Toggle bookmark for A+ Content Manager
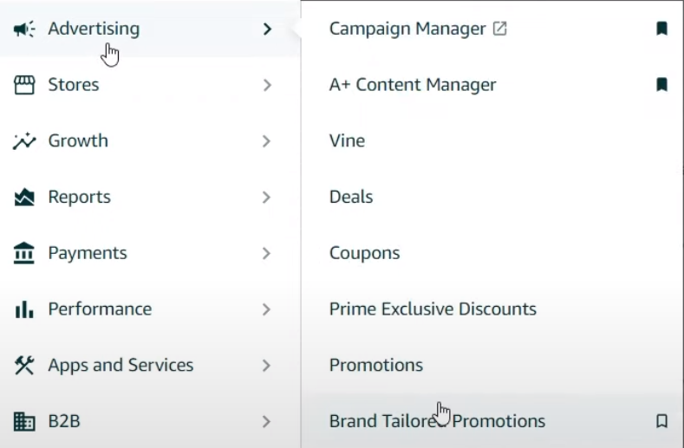 [661, 85]
